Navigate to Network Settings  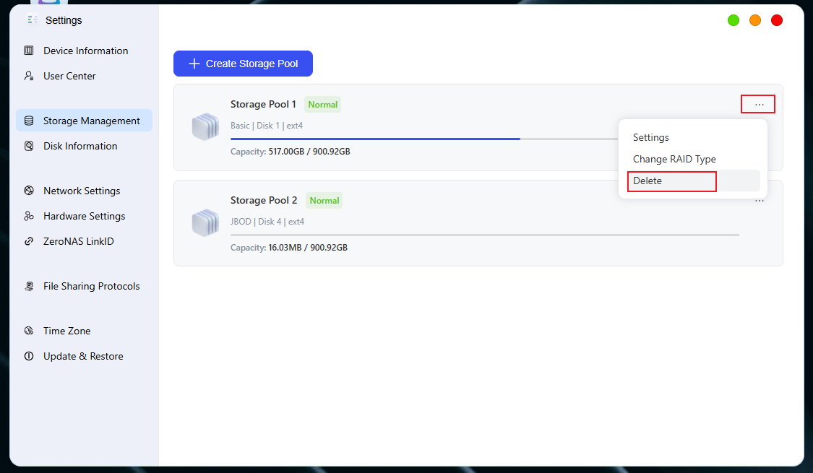(x=84, y=191)
